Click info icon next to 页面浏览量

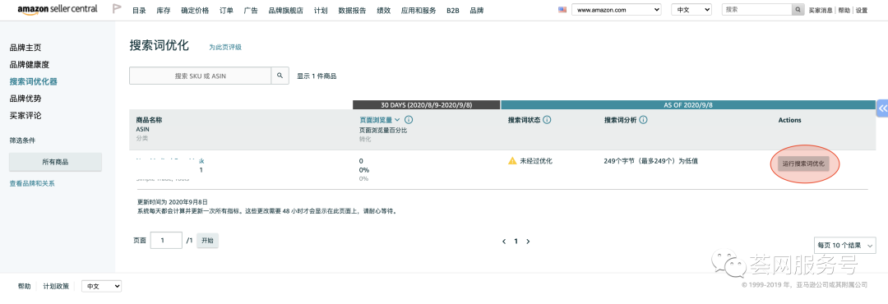click(409, 120)
